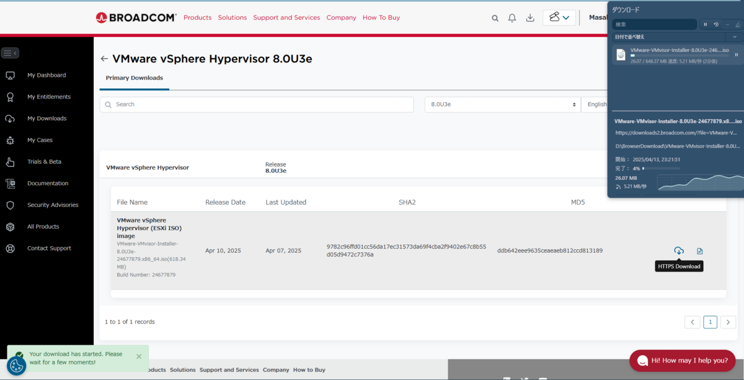
Task: Click the header download tray icon
Action: click(530, 18)
